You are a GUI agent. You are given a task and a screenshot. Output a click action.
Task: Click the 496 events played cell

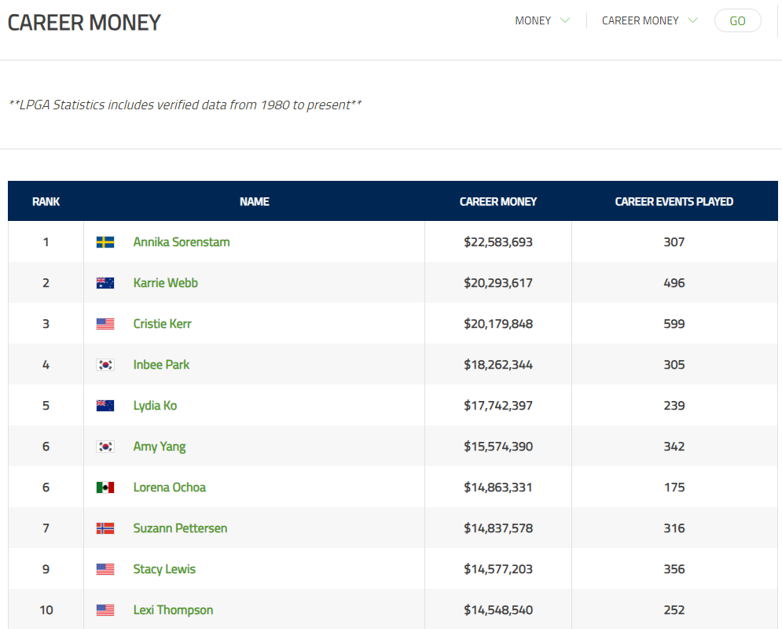[x=674, y=283]
